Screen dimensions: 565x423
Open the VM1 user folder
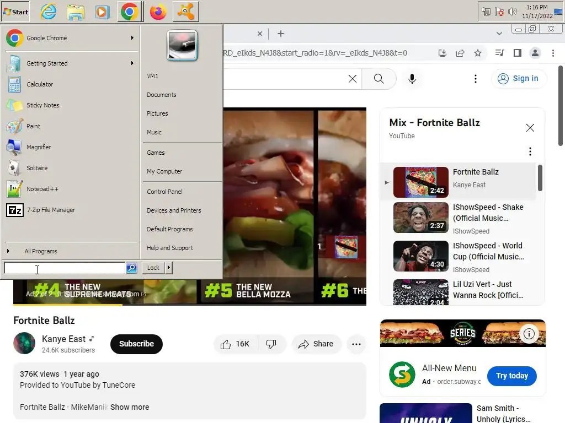(182, 76)
